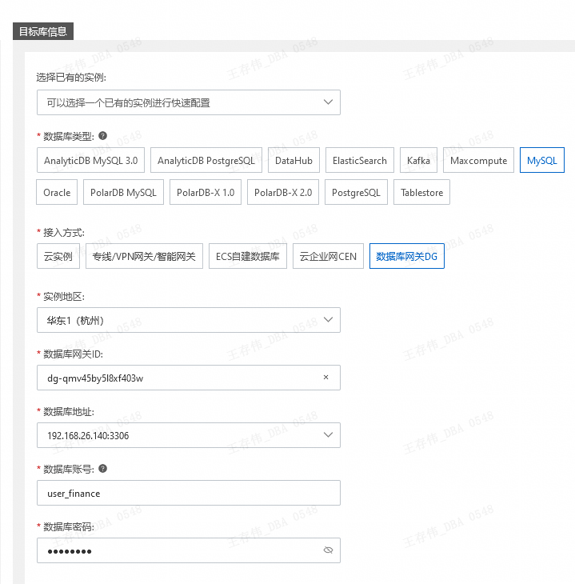This screenshot has width=575, height=584.
Task: Show password using the eye icon
Action: coord(327,550)
